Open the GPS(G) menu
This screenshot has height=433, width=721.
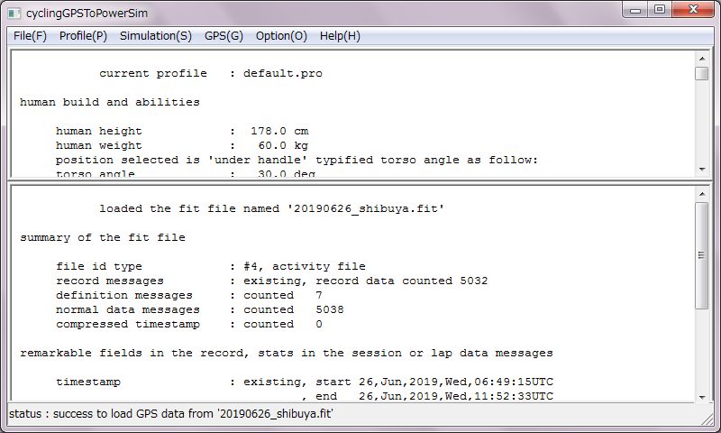224,36
